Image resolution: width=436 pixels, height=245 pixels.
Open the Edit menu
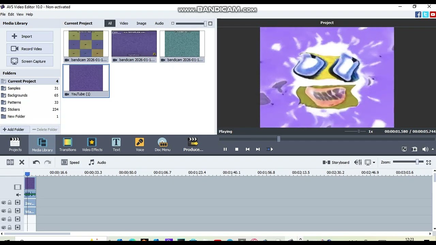[x=11, y=14]
